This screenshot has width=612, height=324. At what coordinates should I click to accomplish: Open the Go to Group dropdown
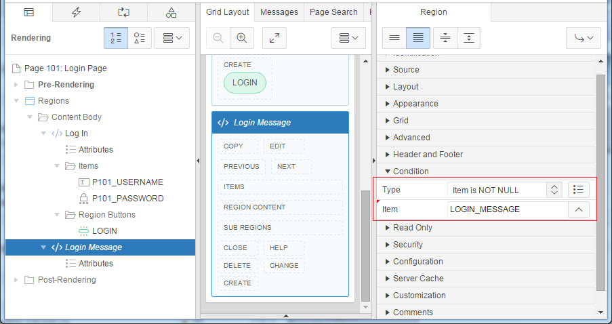[584, 38]
